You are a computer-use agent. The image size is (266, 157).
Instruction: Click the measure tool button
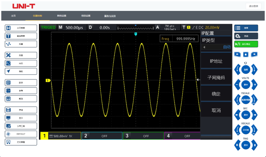21,55
